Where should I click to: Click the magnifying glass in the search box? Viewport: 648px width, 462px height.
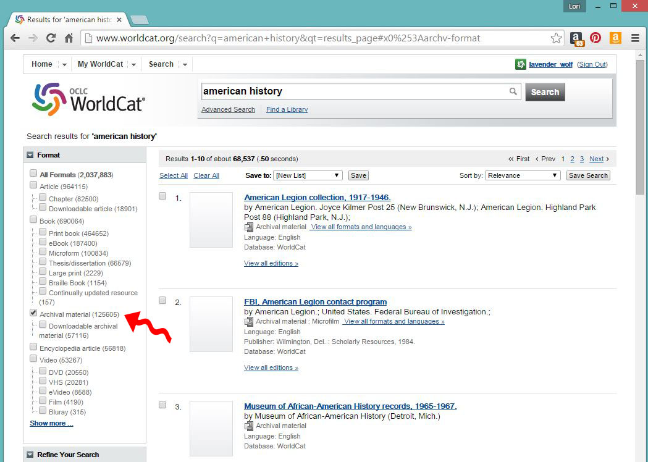513,91
